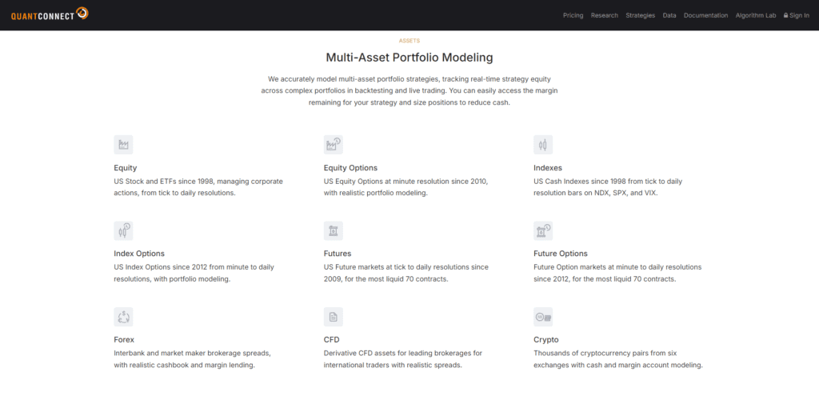Click the Indexes candlestick icon

543,145
